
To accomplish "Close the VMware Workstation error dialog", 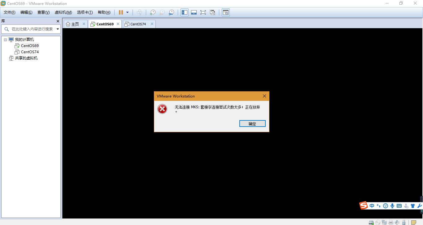I will [x=264, y=96].
